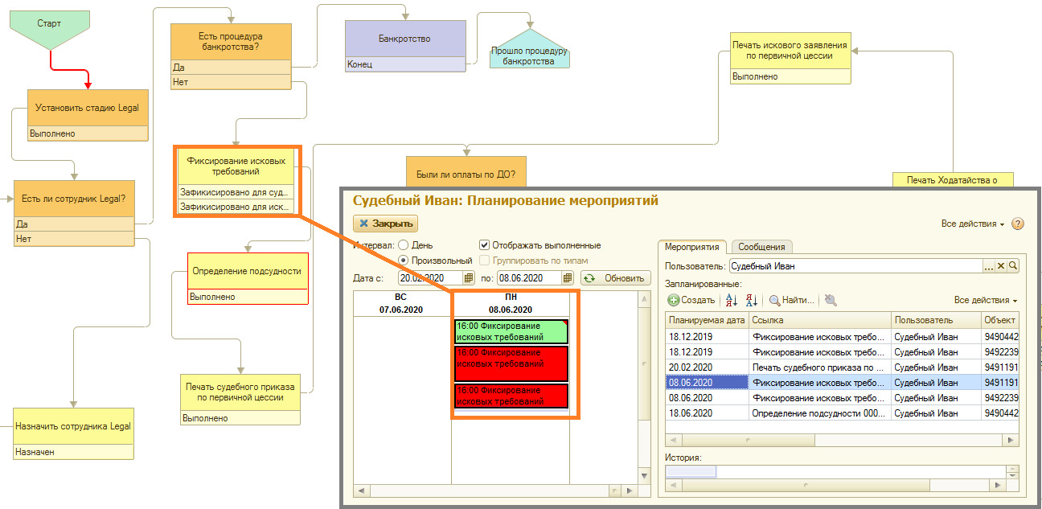Clear the Пользователь field with X icon
Viewport: 1042px width, 509px height.
pyautogui.click(x=1001, y=265)
